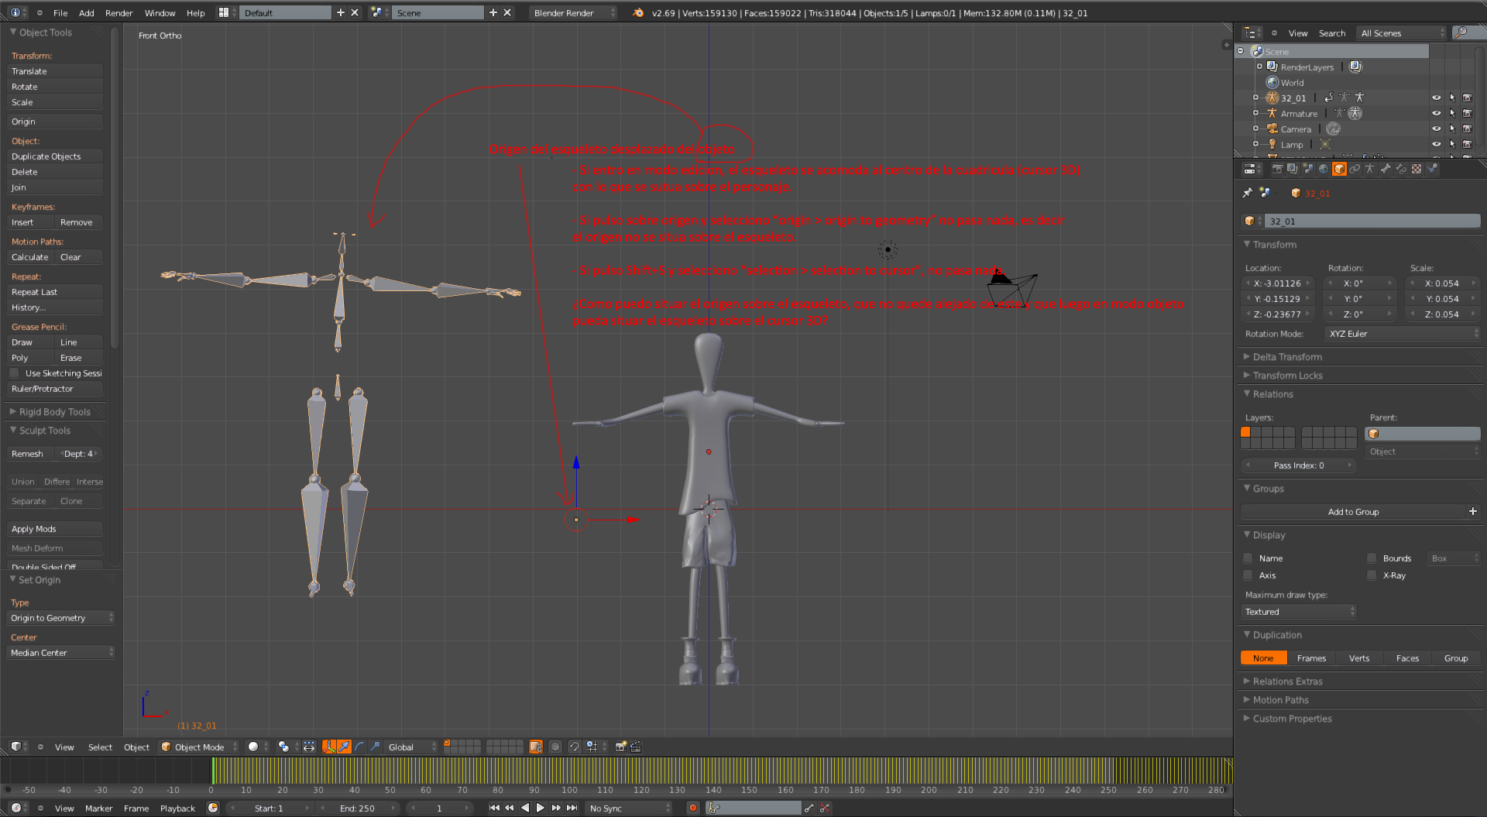Image resolution: width=1487 pixels, height=817 pixels.
Task: Enable the X-Ray display checkbox
Action: tap(1372, 575)
